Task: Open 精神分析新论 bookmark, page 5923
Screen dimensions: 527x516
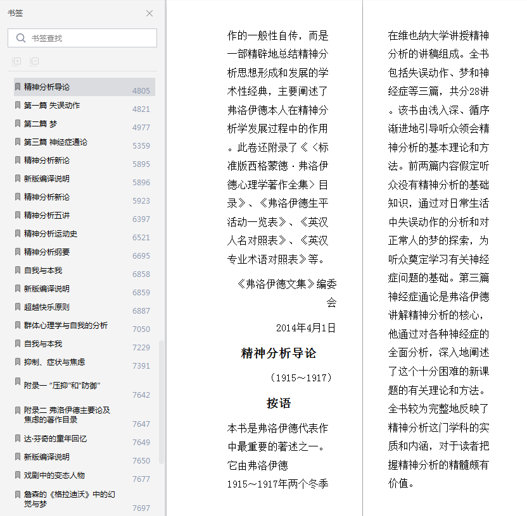Action: 84,197
